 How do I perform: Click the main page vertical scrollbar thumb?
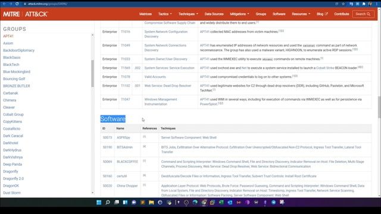[x=379, y=108]
